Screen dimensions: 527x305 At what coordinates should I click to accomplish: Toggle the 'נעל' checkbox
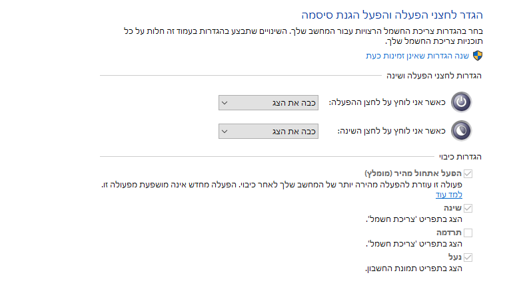[x=468, y=258]
